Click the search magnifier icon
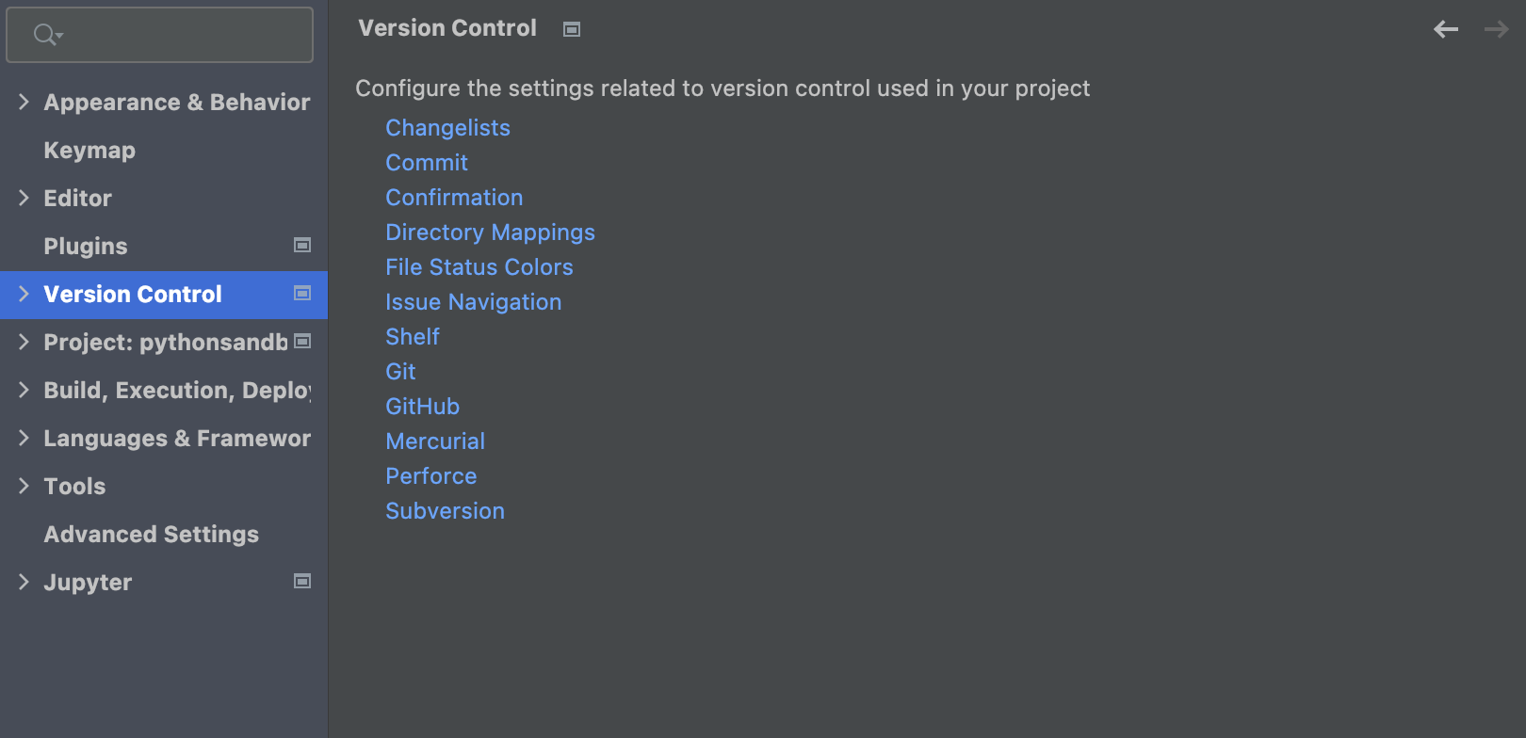1526x738 pixels. tap(47, 36)
